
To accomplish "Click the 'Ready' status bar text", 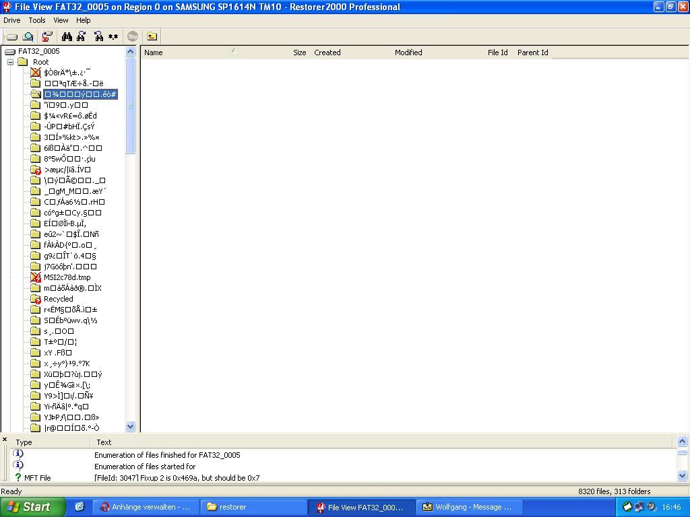I will tap(11, 491).
